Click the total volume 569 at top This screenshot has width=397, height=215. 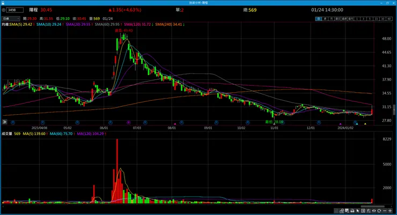pos(253,10)
